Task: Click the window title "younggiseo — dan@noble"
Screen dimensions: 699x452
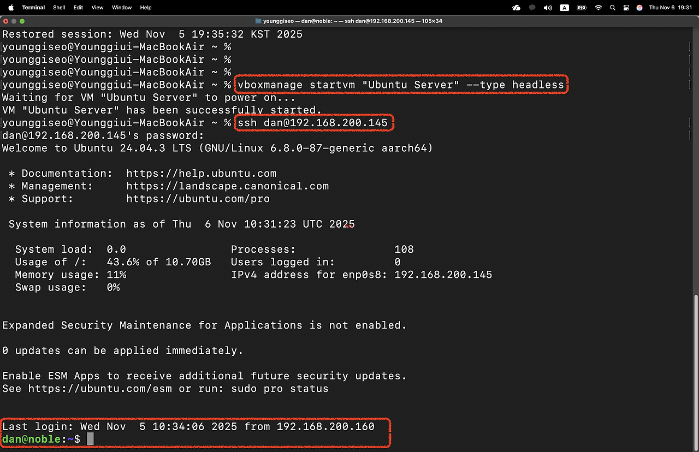Action: [353, 21]
